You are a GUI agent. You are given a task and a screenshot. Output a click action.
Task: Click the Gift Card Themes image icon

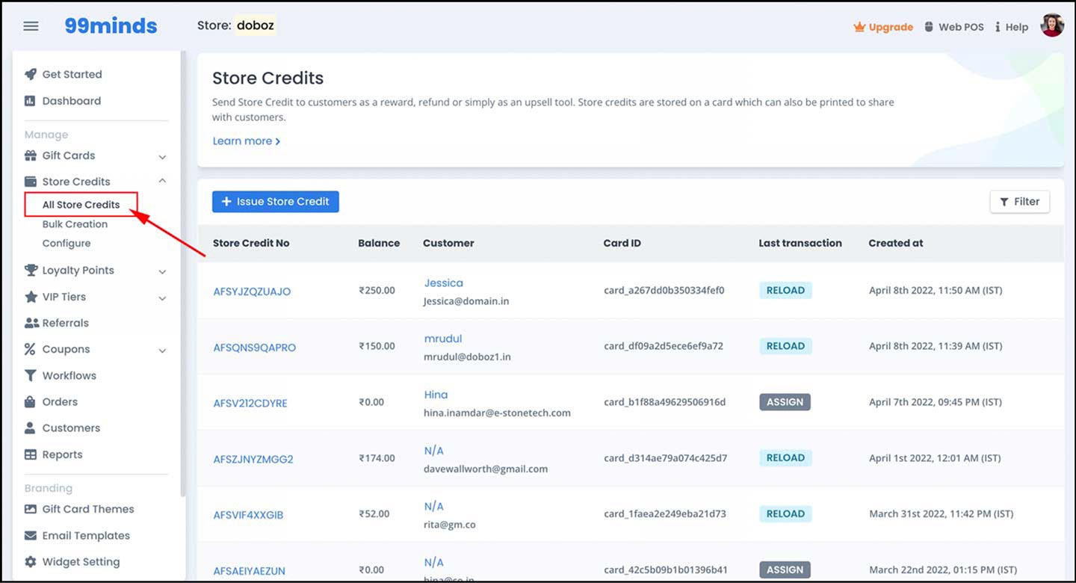31,509
